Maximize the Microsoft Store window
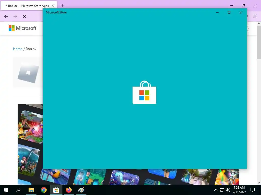Screen dimensions: 261x195 click(x=229, y=12)
